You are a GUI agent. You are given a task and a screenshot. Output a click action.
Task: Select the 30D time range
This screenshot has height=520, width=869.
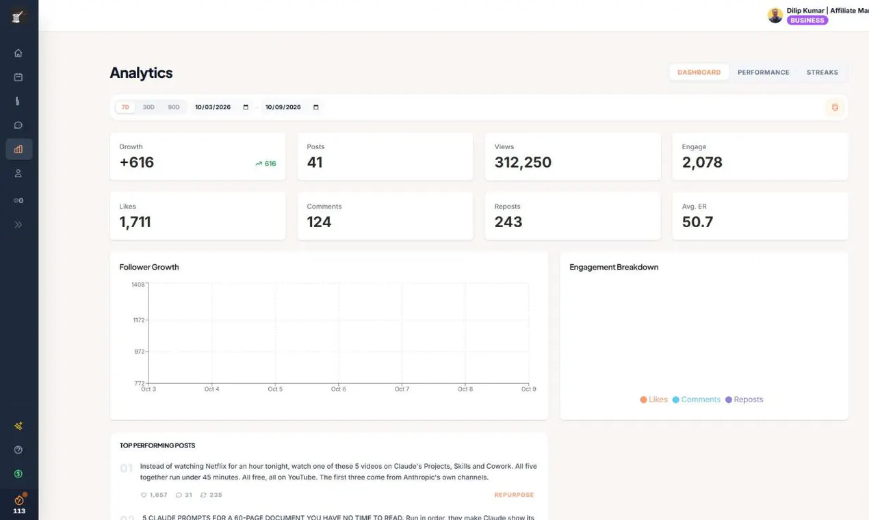pos(148,107)
